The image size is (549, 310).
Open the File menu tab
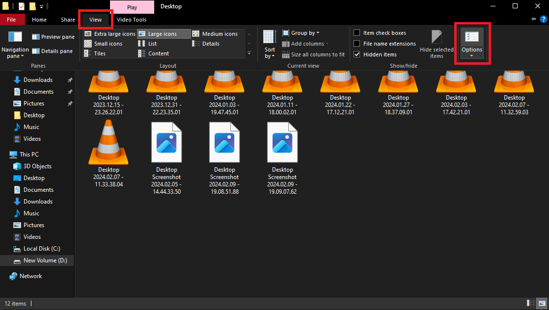tap(12, 20)
